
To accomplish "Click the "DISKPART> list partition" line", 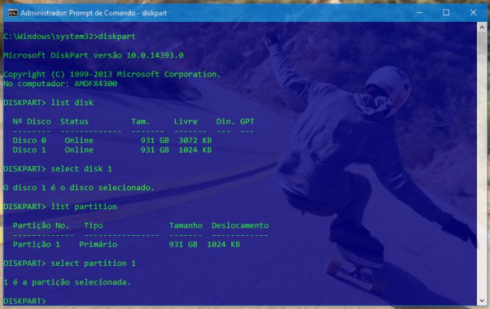I will (60, 206).
